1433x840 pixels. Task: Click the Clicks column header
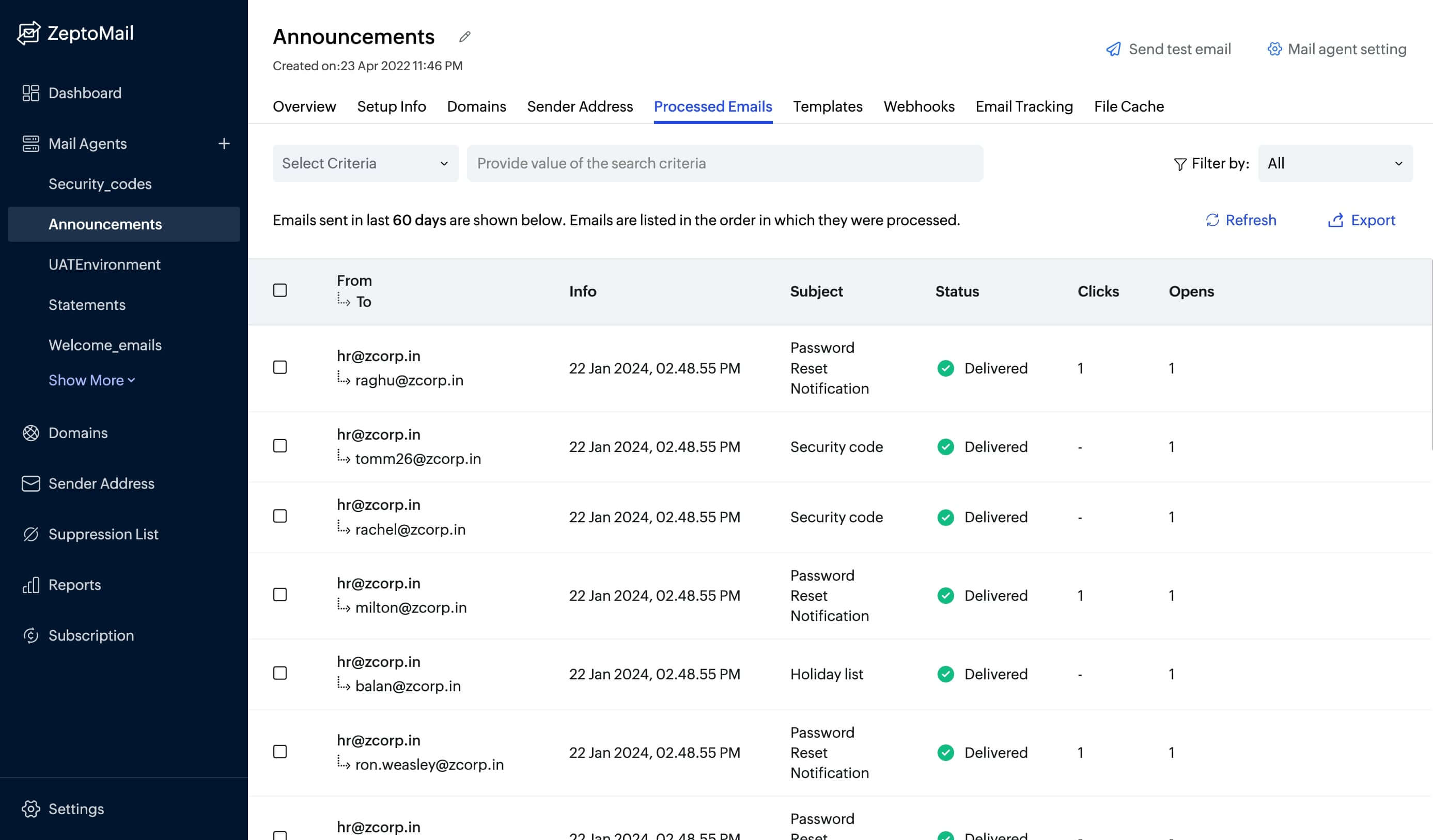pyautogui.click(x=1098, y=291)
